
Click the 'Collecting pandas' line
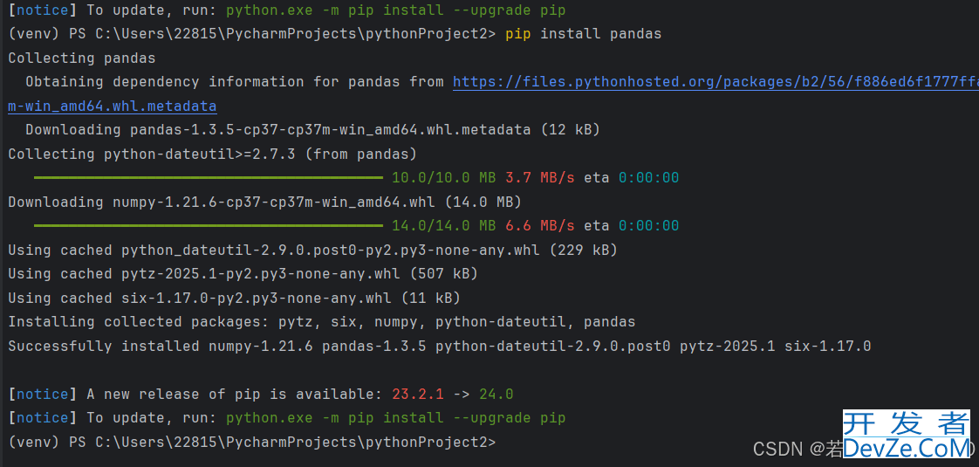tap(82, 58)
